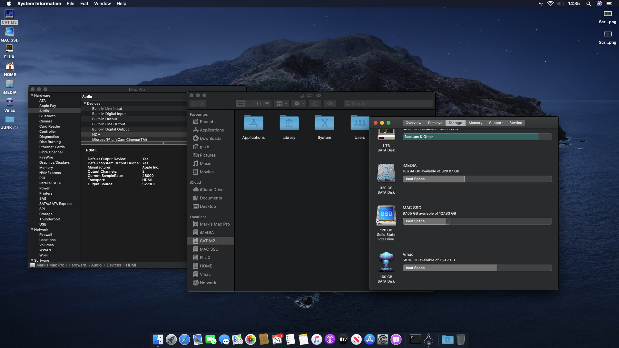This screenshot has width=619, height=348.
Task: Switch to the Memory tab
Action: coord(475,123)
